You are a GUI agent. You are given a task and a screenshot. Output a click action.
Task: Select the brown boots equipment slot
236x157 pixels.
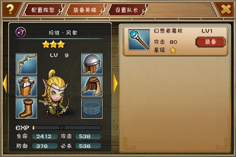pyautogui.click(x=26, y=108)
